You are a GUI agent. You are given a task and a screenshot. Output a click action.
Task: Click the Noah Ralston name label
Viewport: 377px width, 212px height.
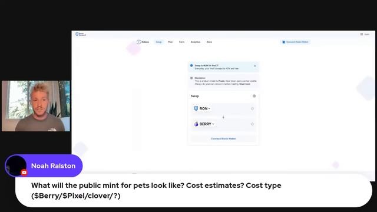[54, 166]
